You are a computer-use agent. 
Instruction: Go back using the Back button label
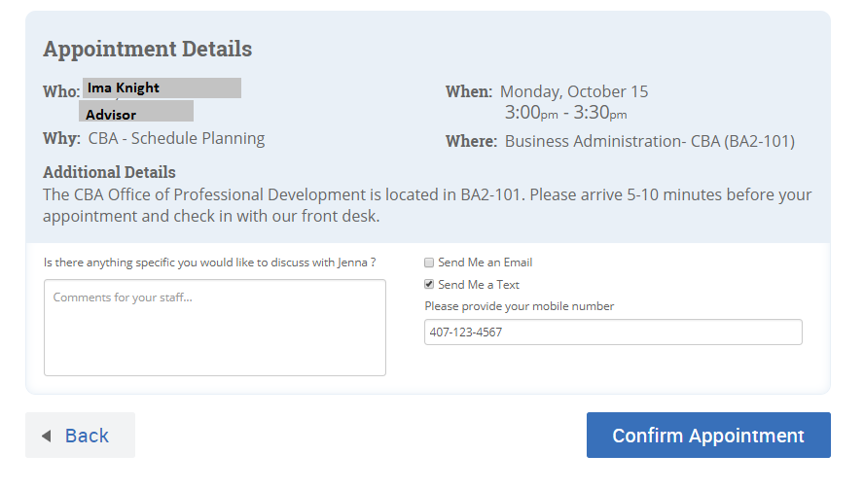(87, 436)
